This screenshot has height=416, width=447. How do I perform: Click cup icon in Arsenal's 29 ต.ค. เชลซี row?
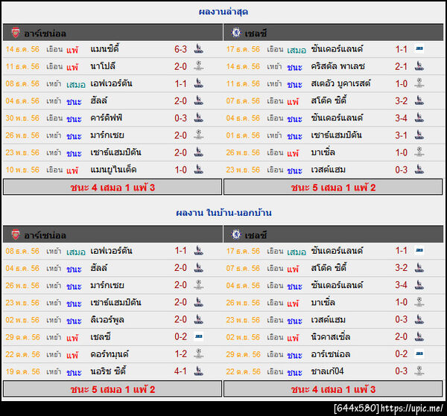click(x=198, y=336)
